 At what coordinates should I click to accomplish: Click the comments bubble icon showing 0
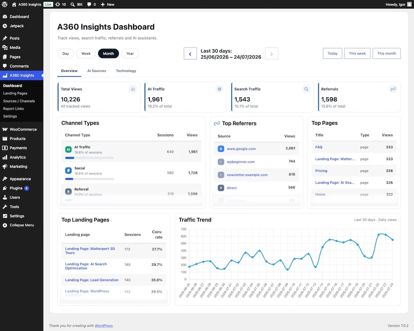pyautogui.click(x=89, y=4)
